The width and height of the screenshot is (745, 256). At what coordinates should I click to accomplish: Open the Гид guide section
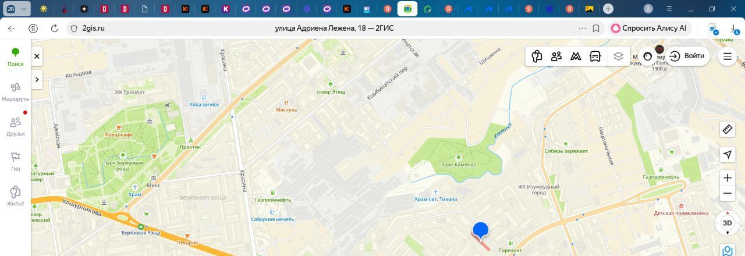16,162
